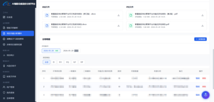The image size is (214, 102).
Task: Click the green document icon of the 1.86 MB pdf
Action: click(x=131, y=25)
